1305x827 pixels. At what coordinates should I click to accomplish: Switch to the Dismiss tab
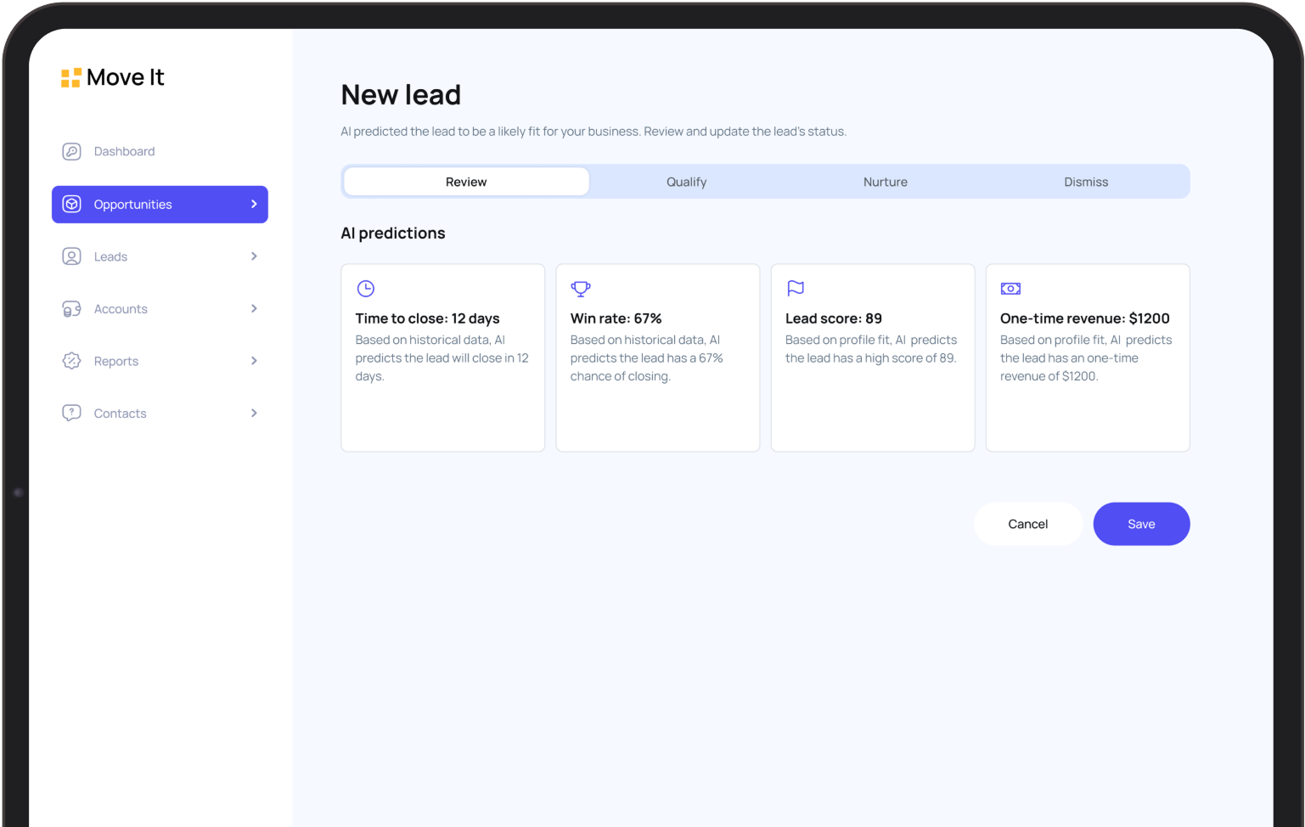coord(1086,182)
